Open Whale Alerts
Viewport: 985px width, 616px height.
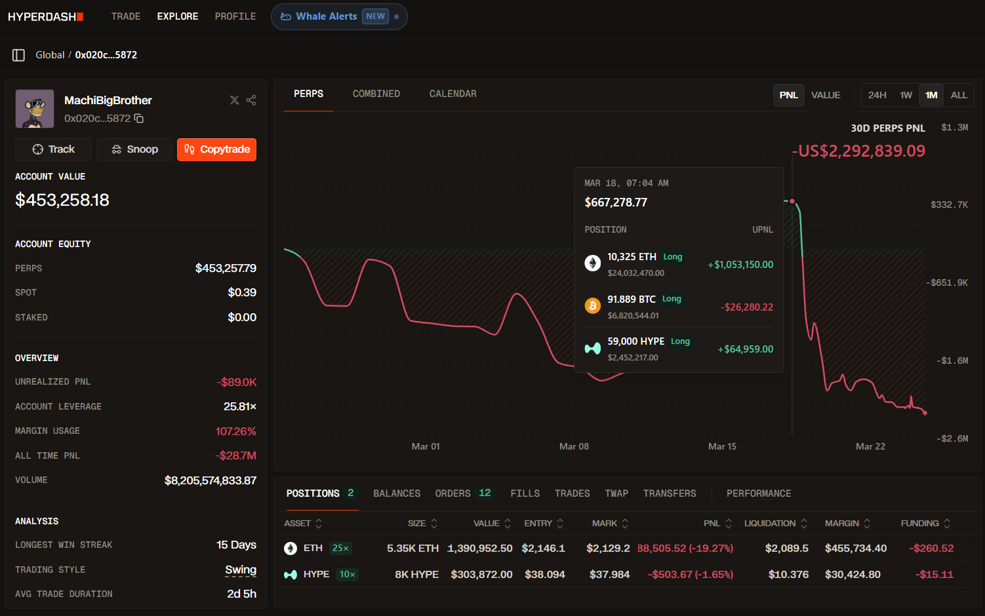coord(339,16)
